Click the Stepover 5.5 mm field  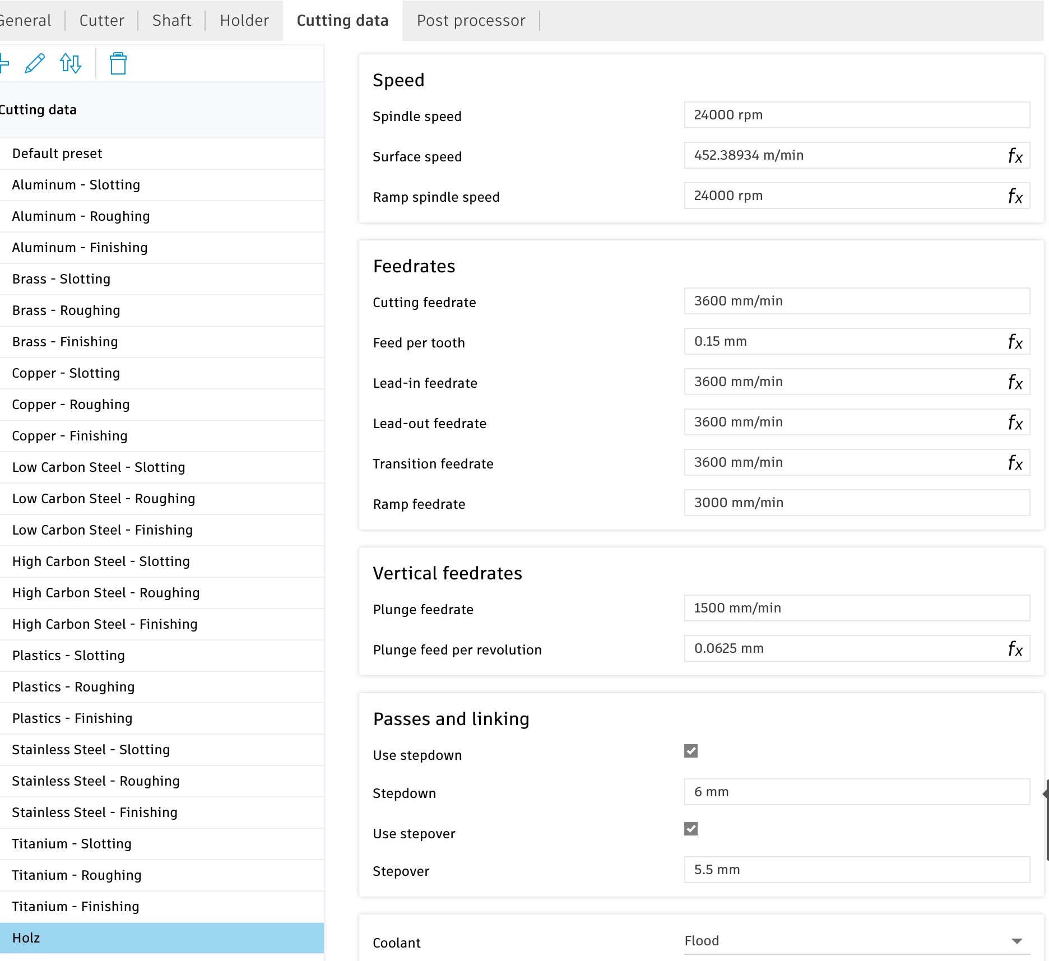[x=857, y=870]
